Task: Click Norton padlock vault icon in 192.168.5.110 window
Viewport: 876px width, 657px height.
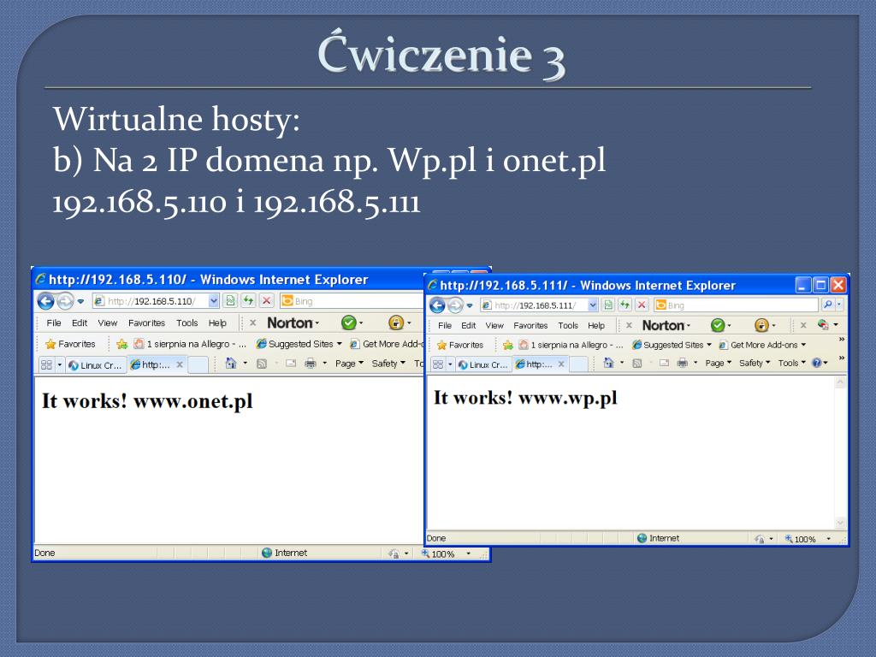Action: coord(395,323)
